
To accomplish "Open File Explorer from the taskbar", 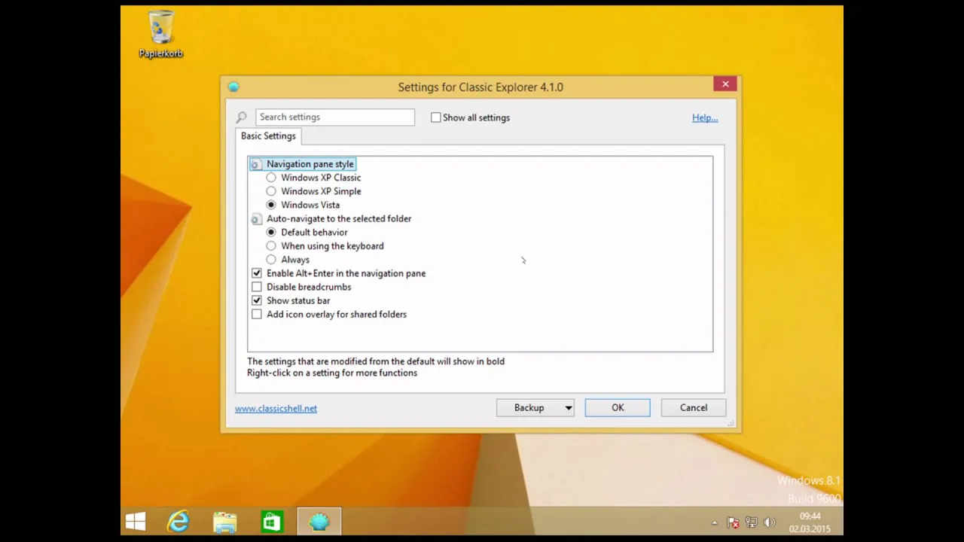I will [224, 522].
